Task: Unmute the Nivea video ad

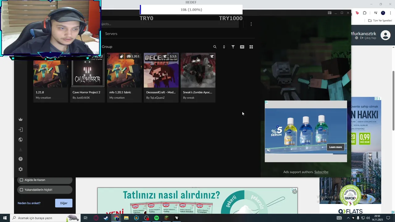Action: click(x=268, y=150)
